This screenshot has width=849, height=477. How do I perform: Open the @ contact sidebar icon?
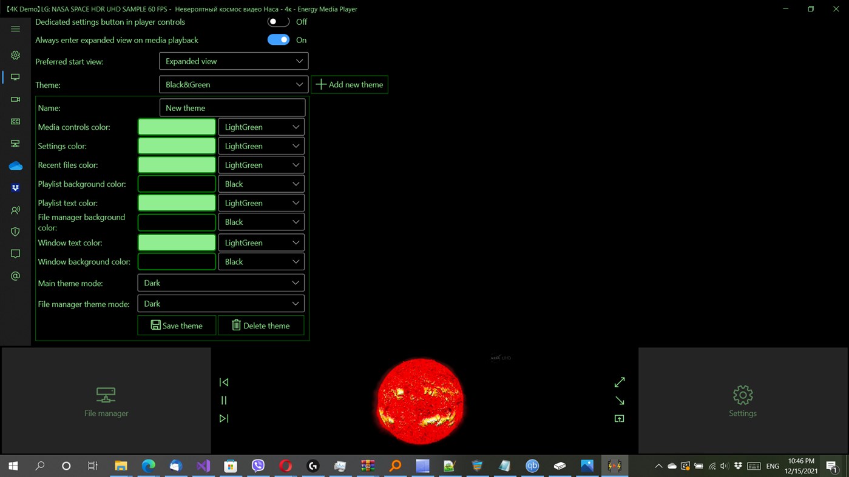(15, 275)
